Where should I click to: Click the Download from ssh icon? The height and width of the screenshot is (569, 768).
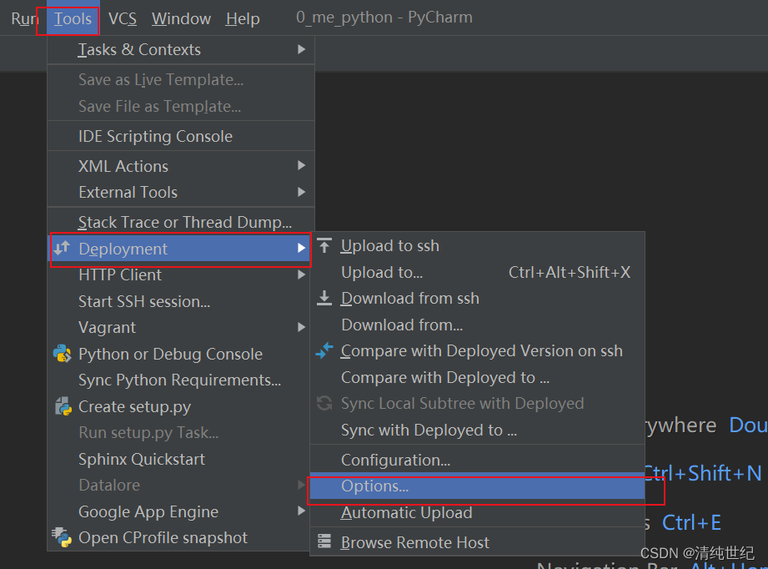coord(324,298)
